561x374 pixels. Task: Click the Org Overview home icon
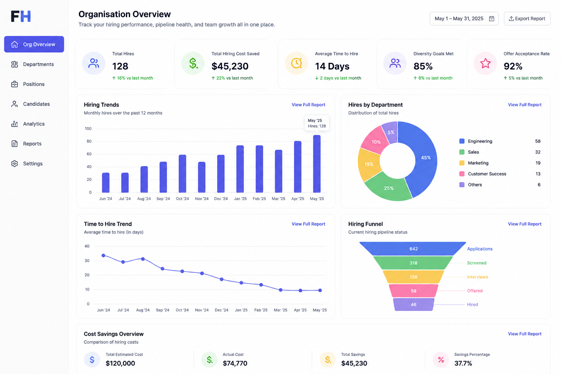[15, 44]
